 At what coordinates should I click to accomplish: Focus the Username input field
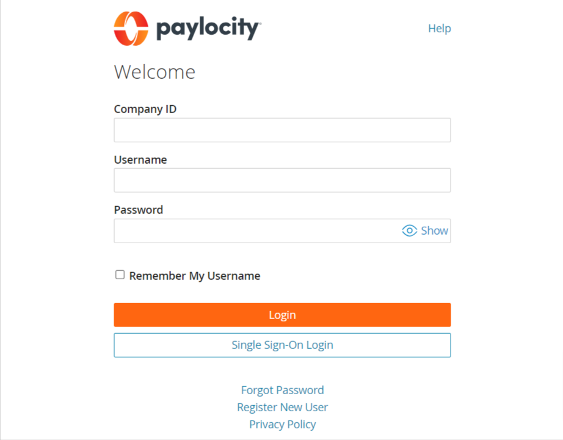pos(282,180)
